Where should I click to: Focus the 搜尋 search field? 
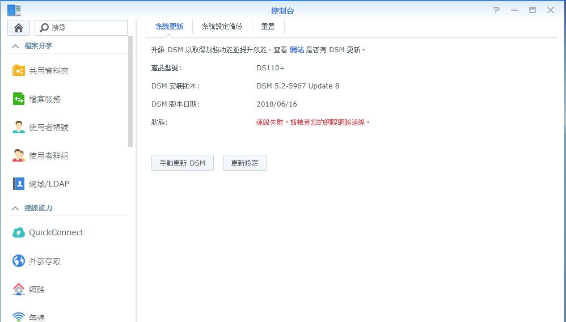tap(81, 28)
